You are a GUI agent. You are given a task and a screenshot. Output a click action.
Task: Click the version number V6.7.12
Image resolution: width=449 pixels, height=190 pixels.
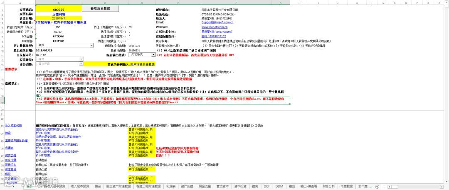pos(41,55)
